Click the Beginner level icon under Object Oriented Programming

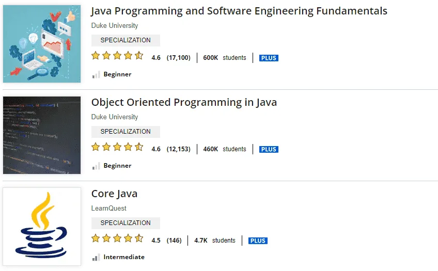click(96, 166)
